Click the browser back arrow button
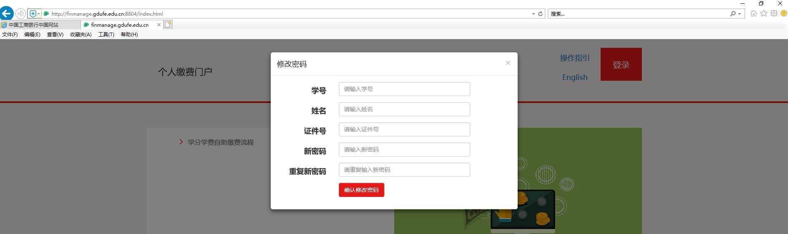The width and height of the screenshot is (788, 234). click(x=7, y=14)
